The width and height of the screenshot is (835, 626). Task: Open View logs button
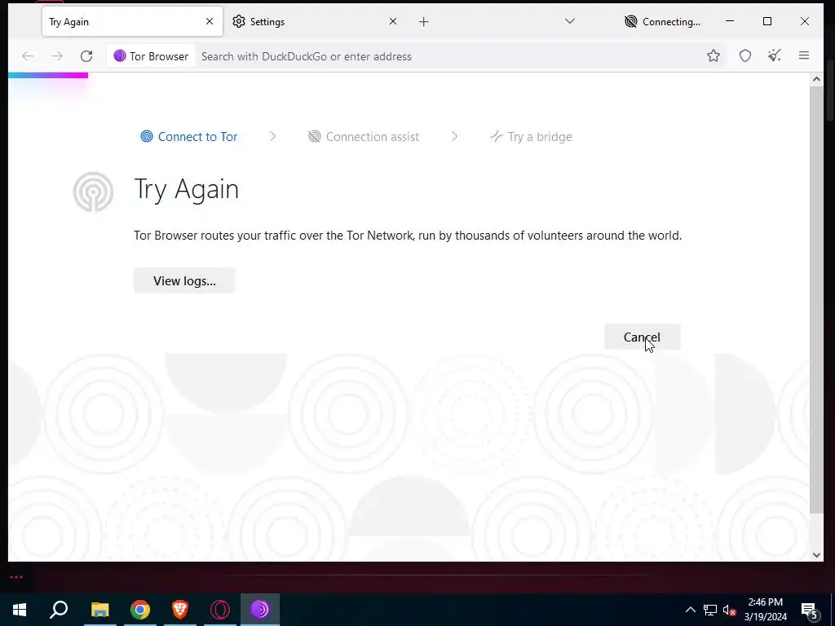(x=184, y=280)
